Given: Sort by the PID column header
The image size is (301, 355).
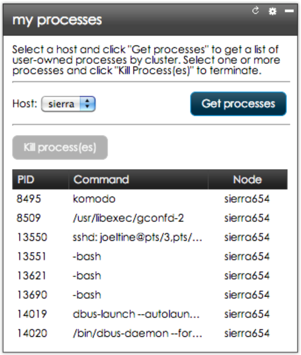Looking at the screenshot, I should pos(26,179).
